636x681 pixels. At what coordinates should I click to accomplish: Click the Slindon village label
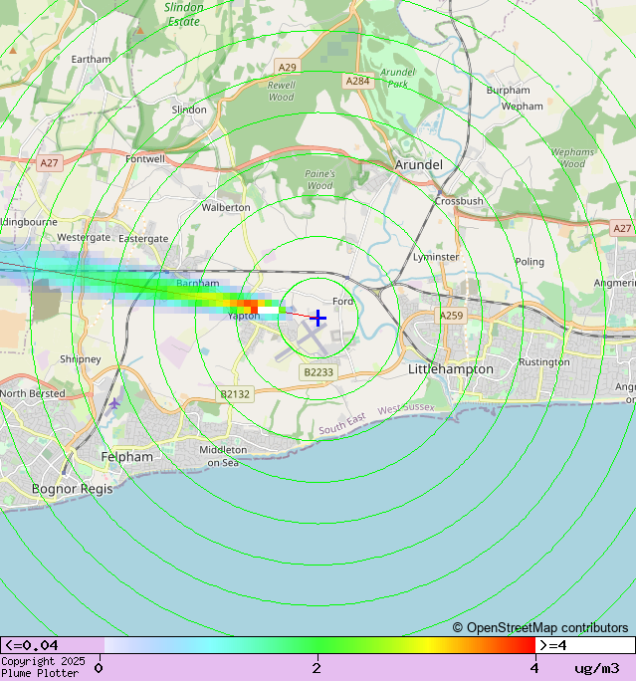coord(189,110)
